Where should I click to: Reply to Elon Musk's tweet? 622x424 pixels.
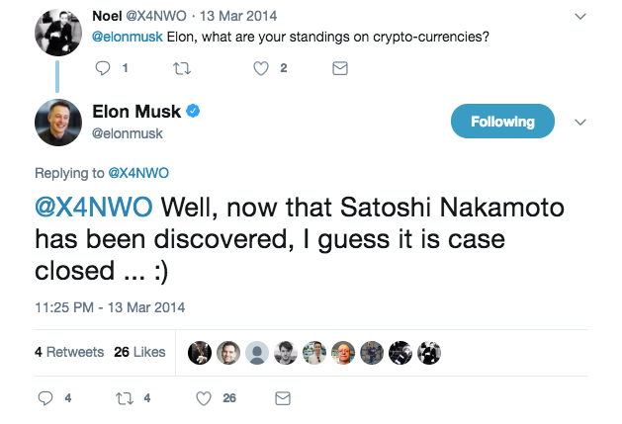(44, 398)
